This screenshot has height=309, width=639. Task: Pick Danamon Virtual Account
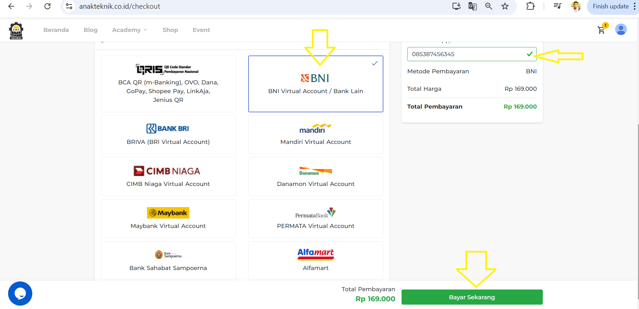[316, 177]
